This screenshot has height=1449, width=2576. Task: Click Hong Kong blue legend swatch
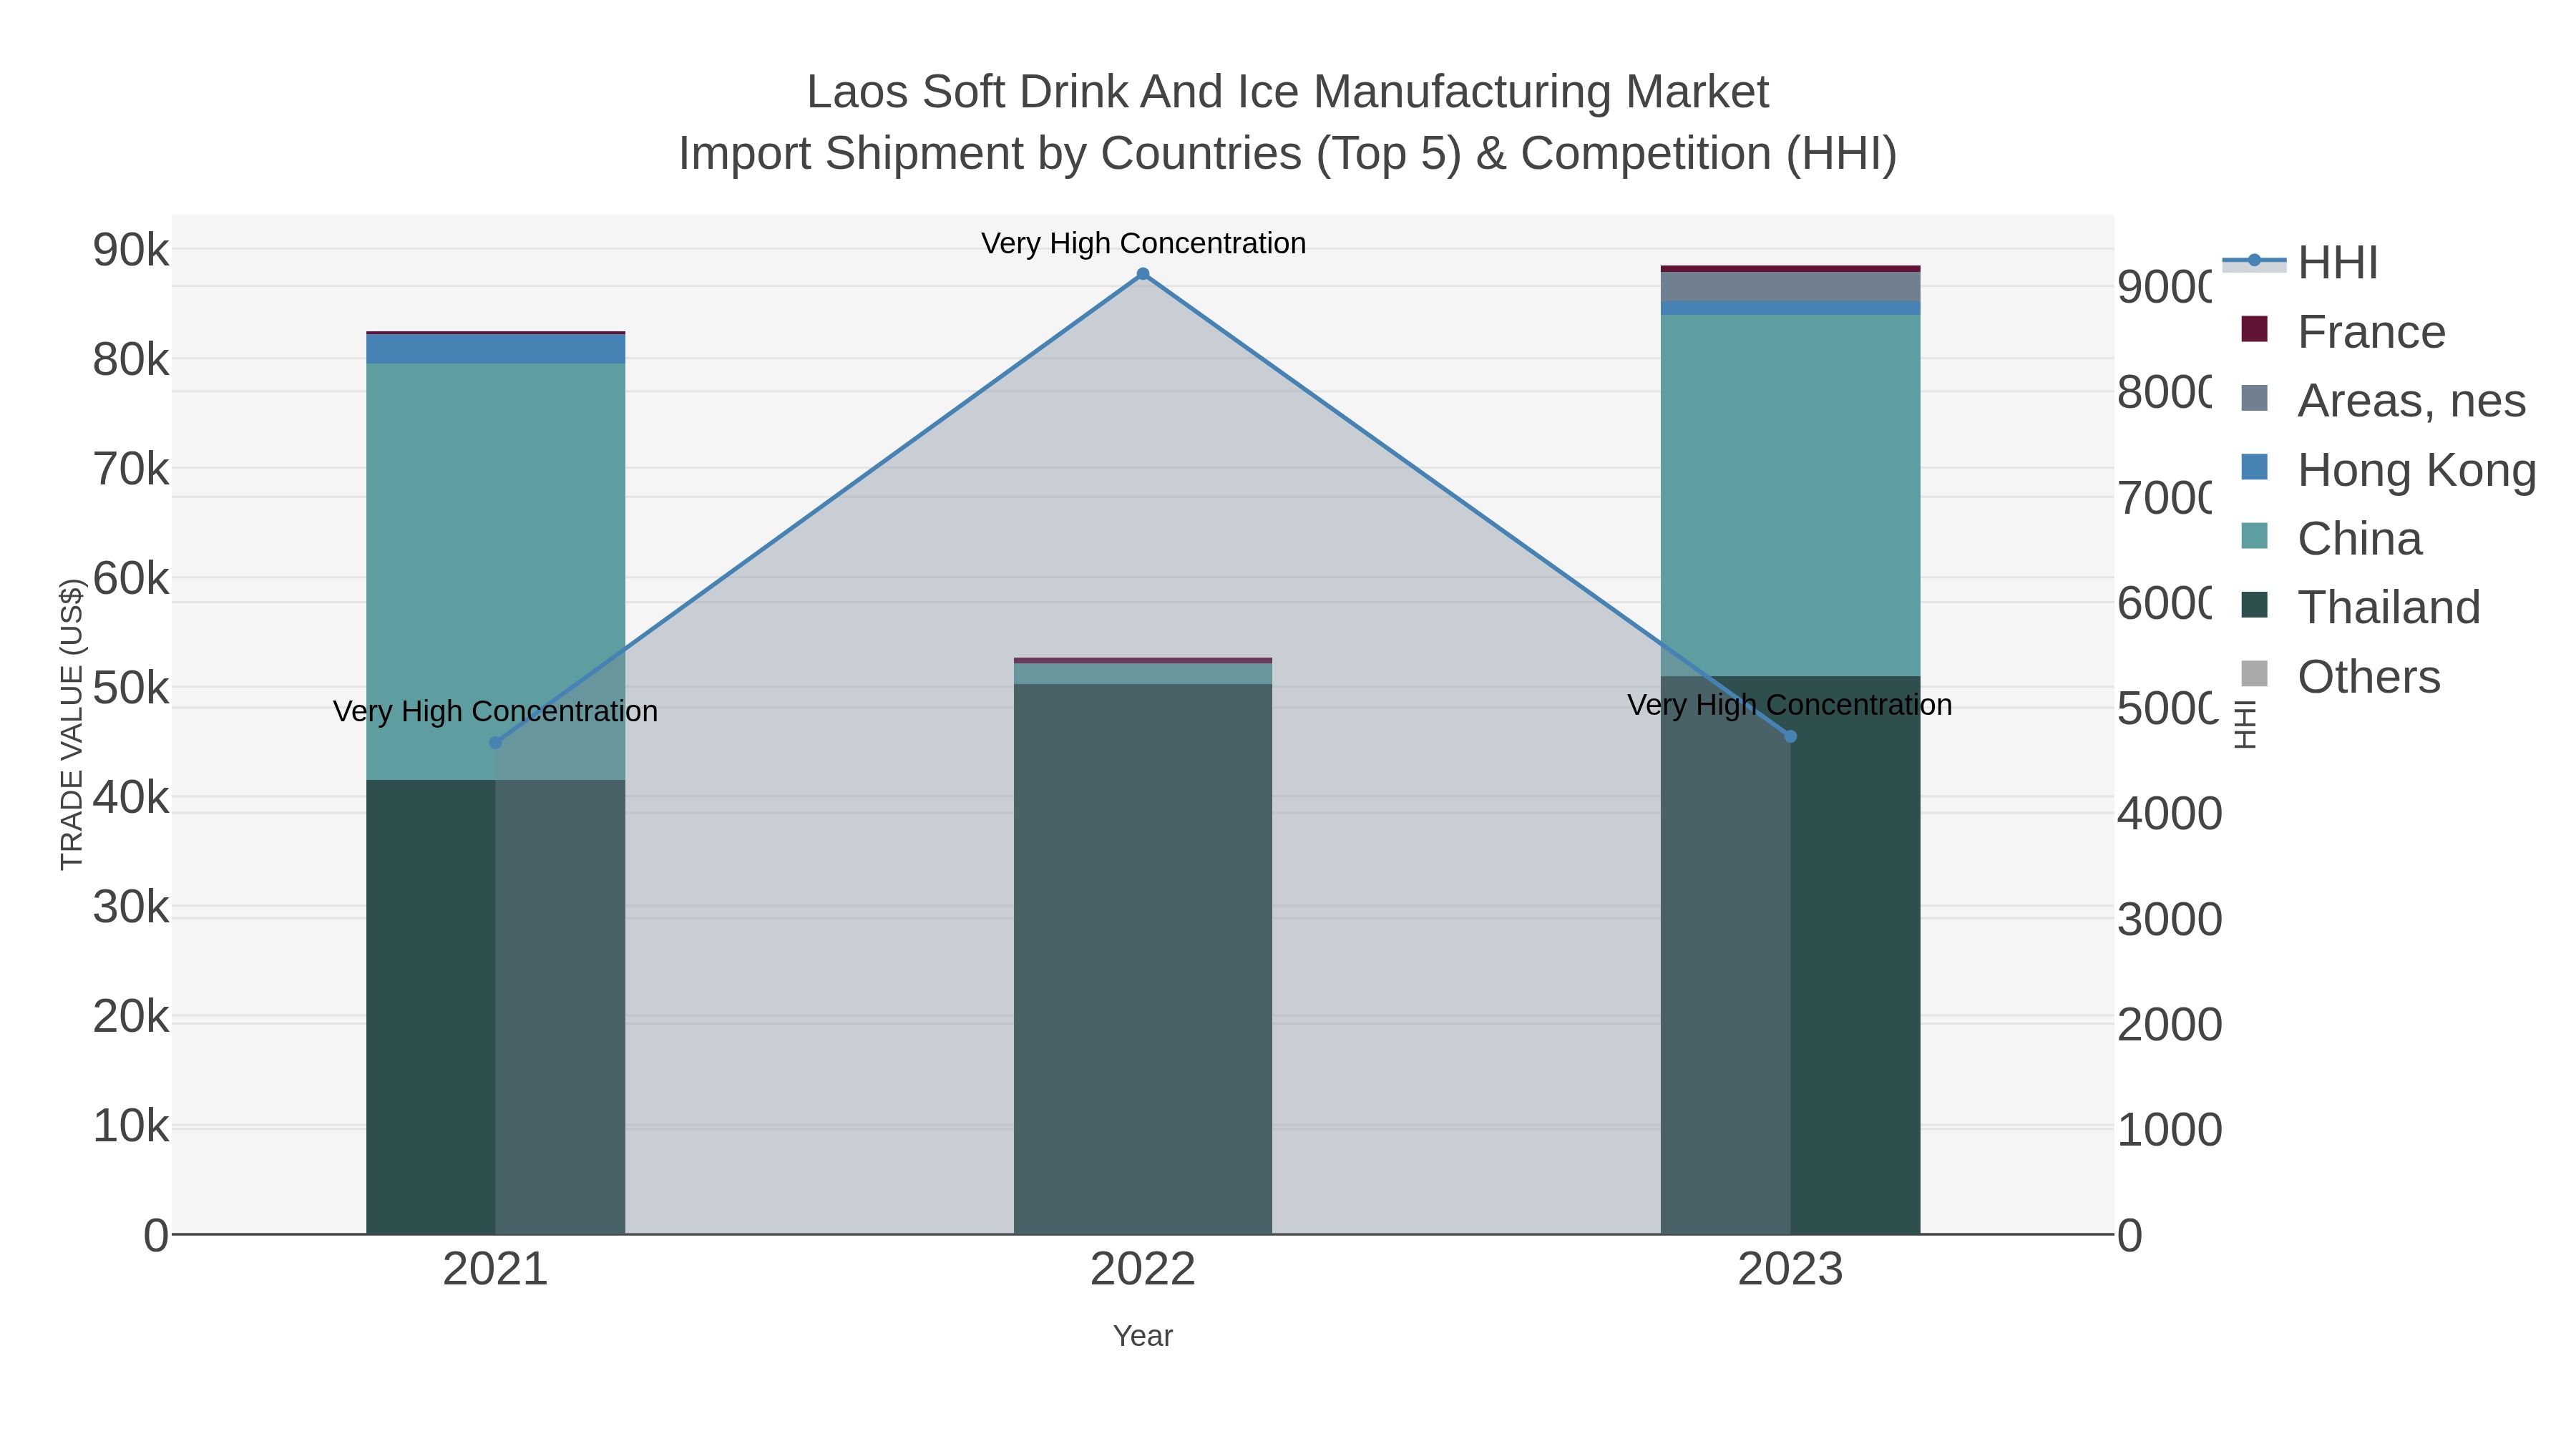coord(2254,467)
